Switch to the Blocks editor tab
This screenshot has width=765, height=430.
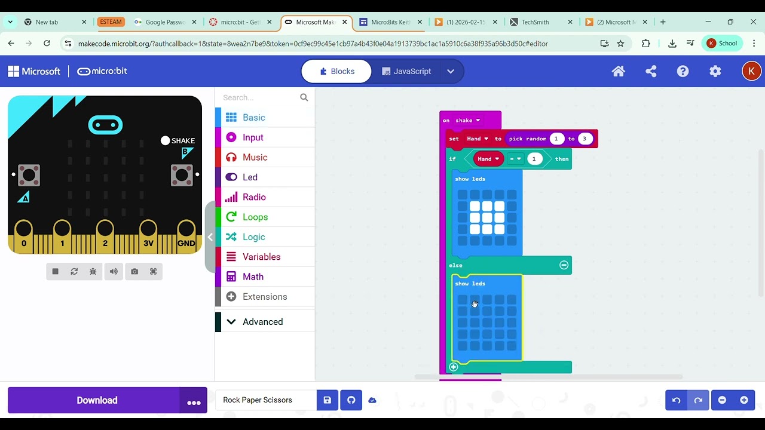click(x=336, y=71)
